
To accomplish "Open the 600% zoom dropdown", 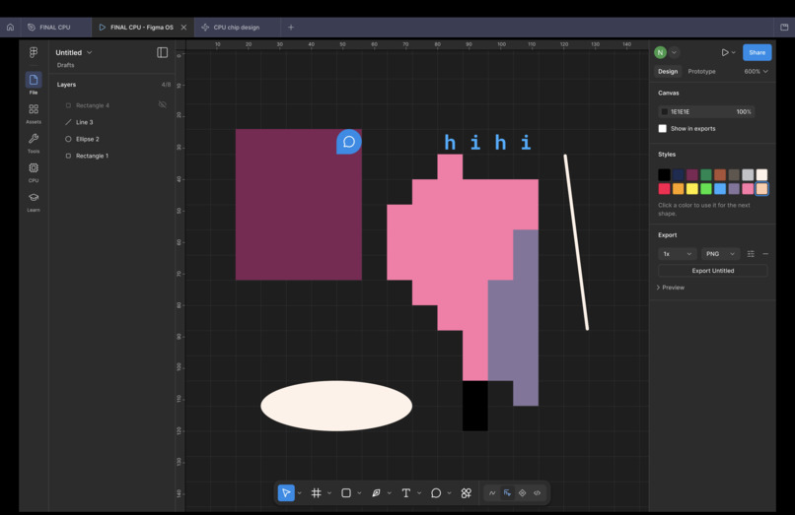I will [x=756, y=72].
